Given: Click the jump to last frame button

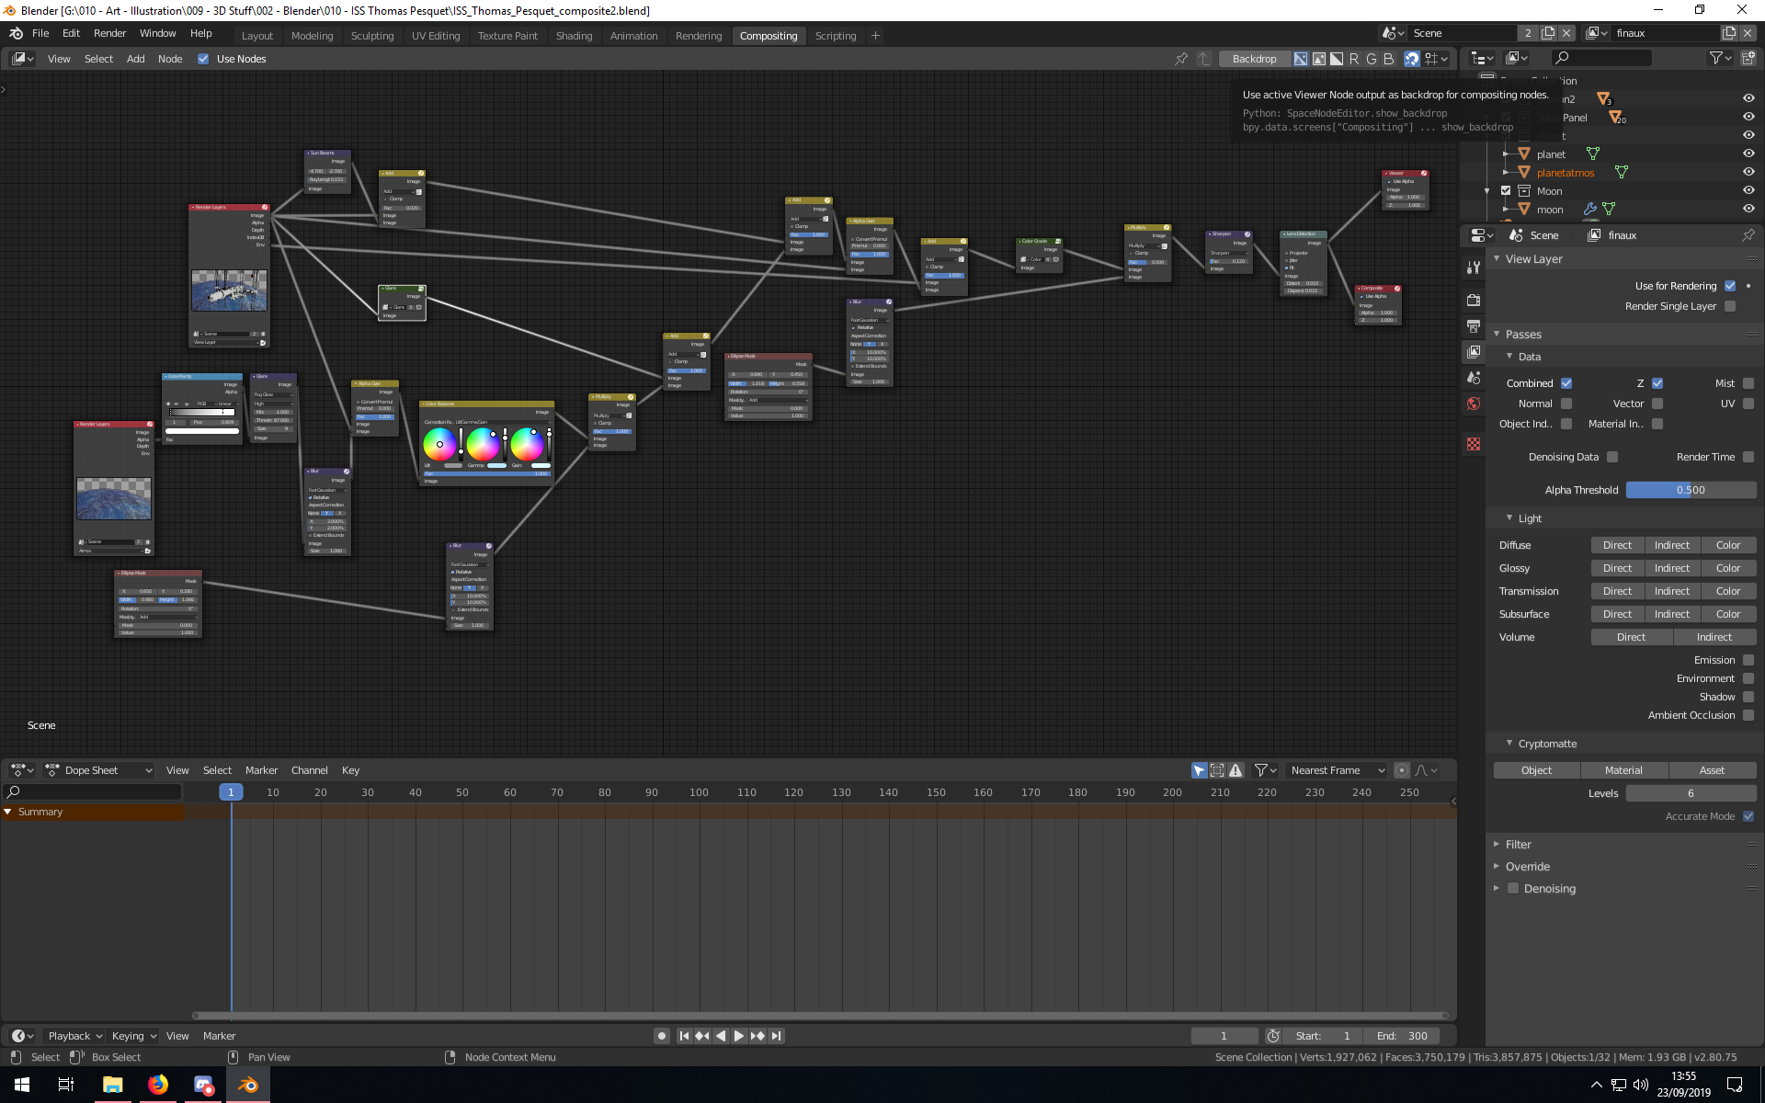Looking at the screenshot, I should (x=777, y=1036).
